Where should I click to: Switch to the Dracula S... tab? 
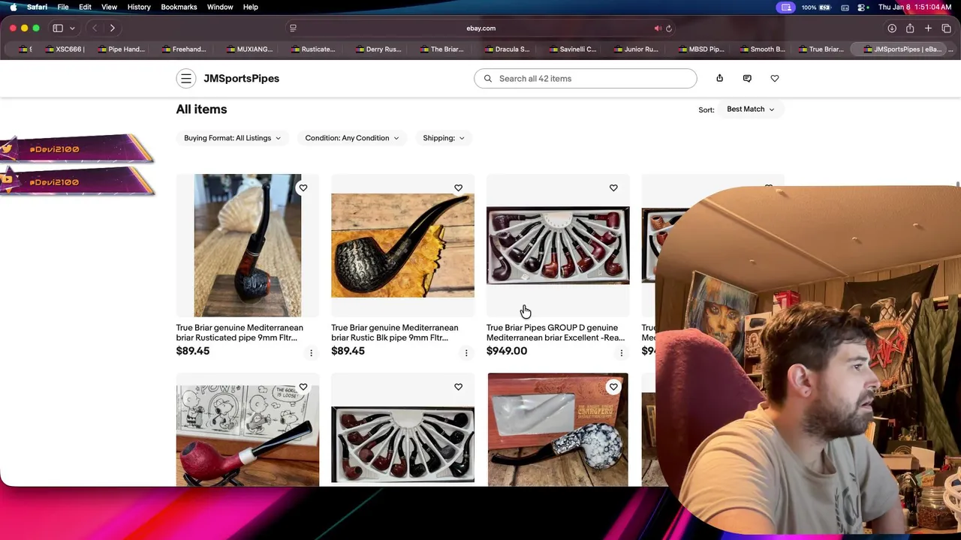pos(507,49)
